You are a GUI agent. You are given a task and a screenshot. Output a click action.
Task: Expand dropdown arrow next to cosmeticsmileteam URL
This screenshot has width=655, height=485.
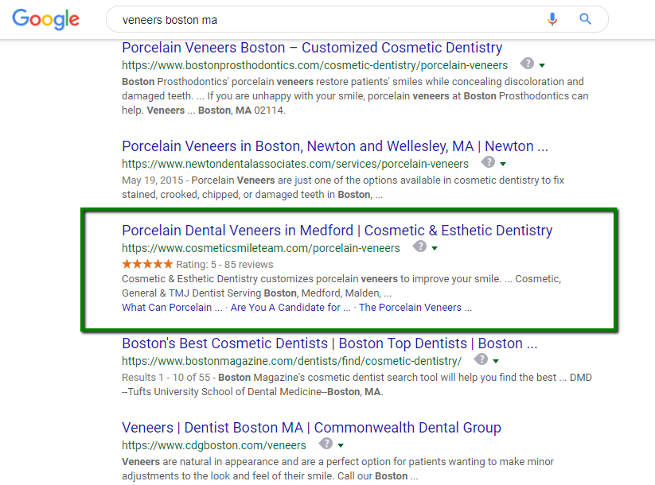[x=435, y=248]
